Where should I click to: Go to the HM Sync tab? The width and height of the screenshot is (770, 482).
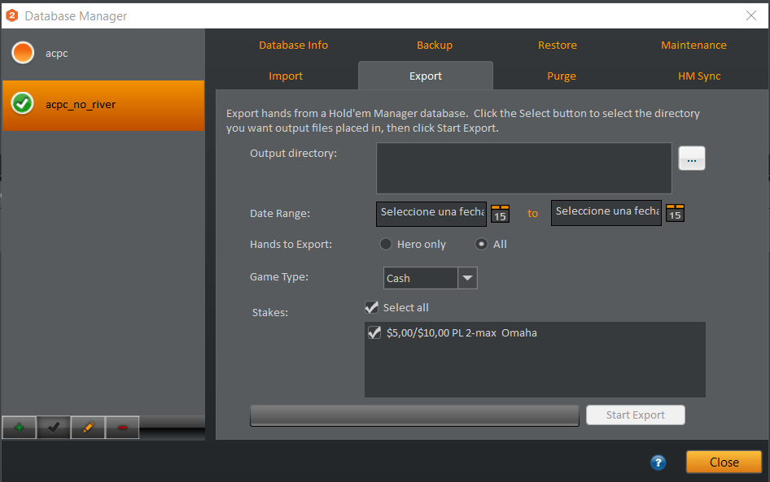coord(699,76)
